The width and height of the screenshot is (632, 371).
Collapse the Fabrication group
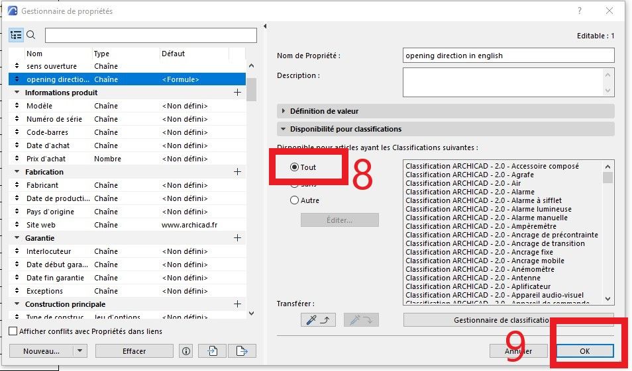click(x=17, y=171)
